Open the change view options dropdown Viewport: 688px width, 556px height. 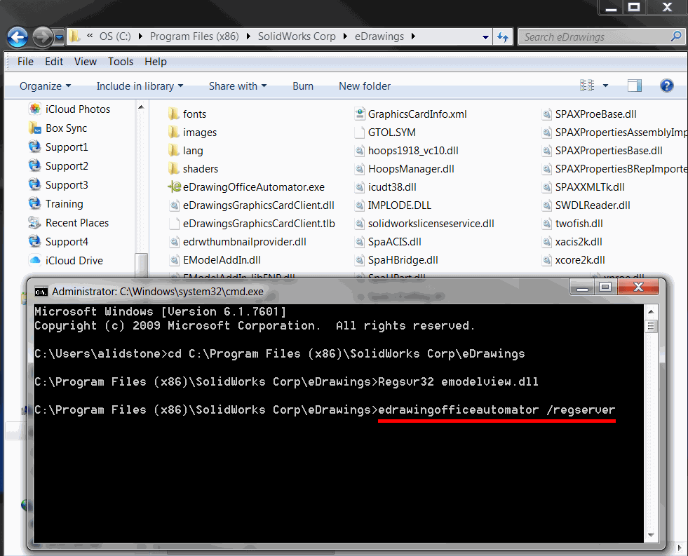(606, 86)
